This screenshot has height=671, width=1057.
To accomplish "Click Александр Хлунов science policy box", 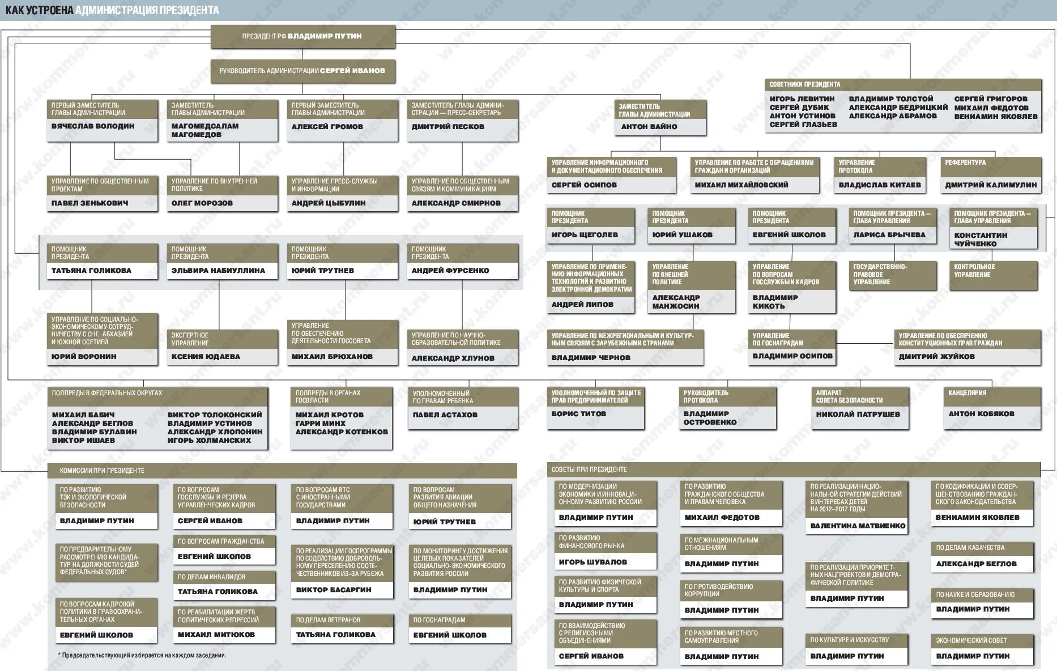I will (463, 348).
